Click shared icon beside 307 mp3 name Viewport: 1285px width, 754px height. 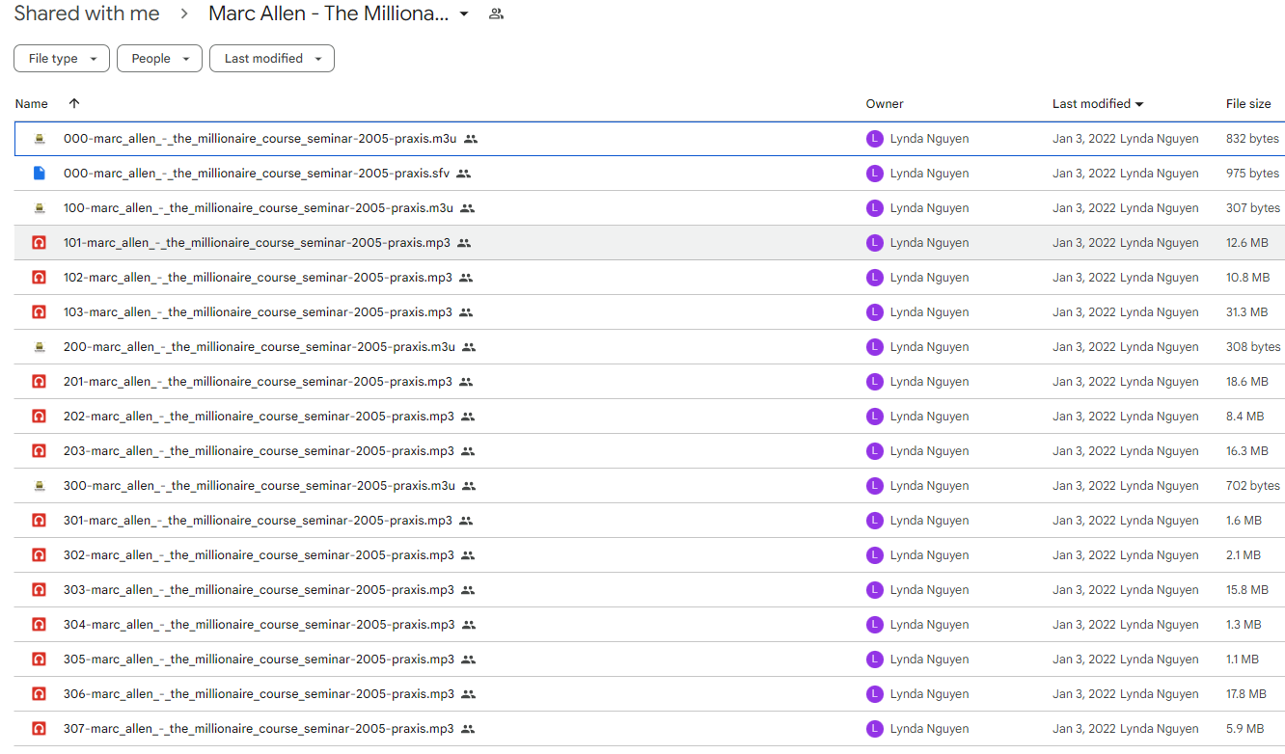pyautogui.click(x=468, y=729)
